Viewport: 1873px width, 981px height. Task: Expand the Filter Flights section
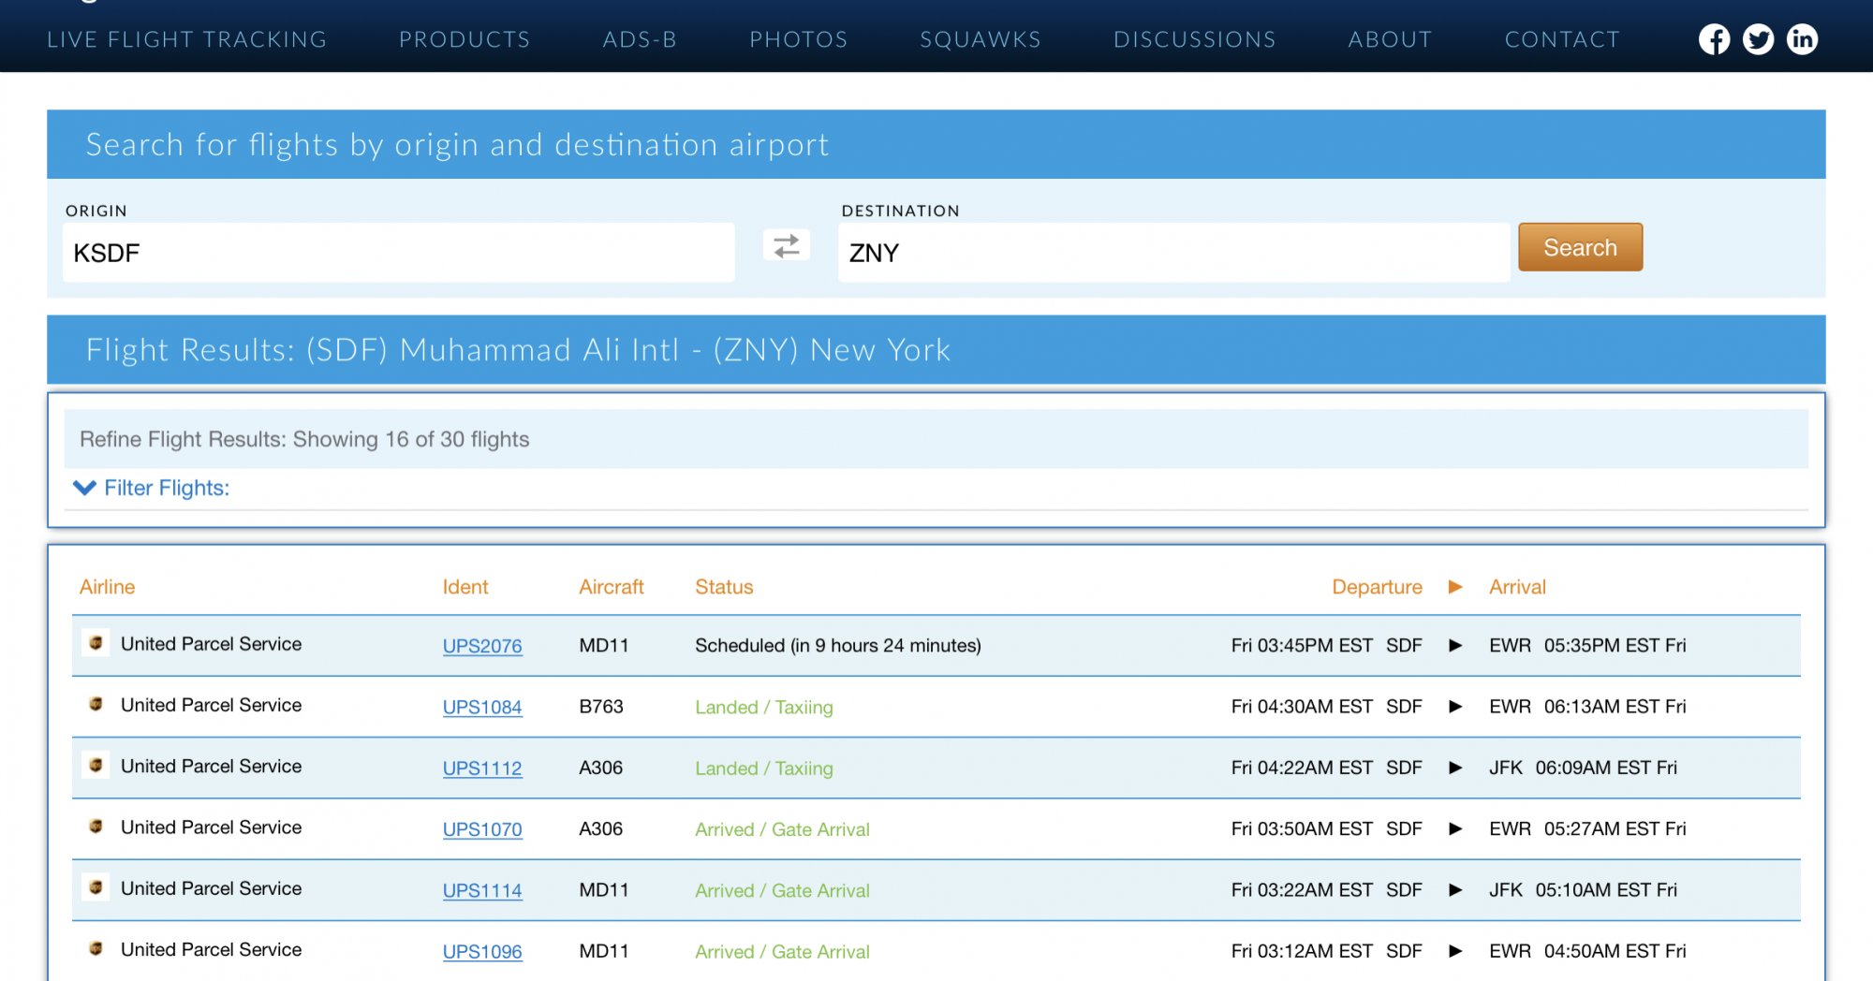click(152, 488)
